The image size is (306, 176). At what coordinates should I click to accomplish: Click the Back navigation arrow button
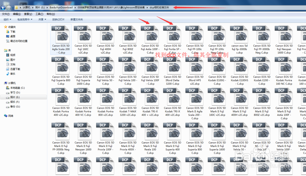point(3,8)
